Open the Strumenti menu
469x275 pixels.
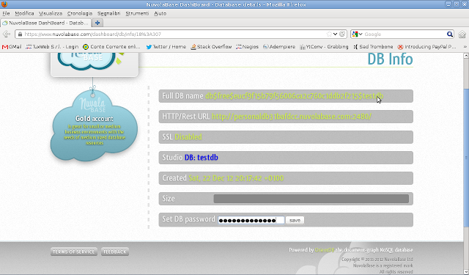pos(137,13)
